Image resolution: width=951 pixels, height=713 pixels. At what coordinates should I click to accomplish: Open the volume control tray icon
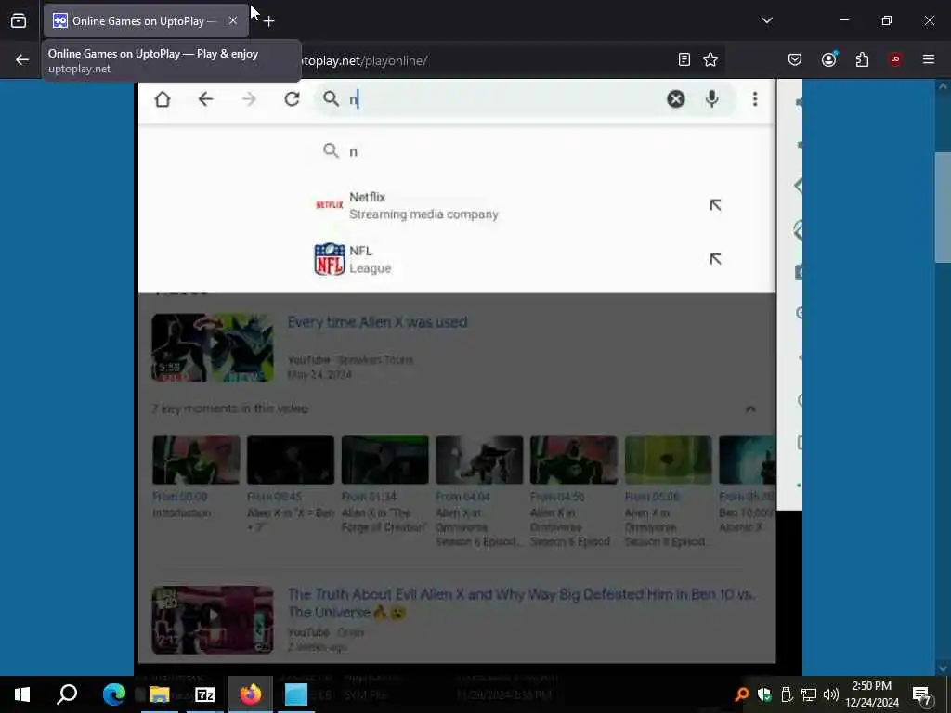coord(831,694)
